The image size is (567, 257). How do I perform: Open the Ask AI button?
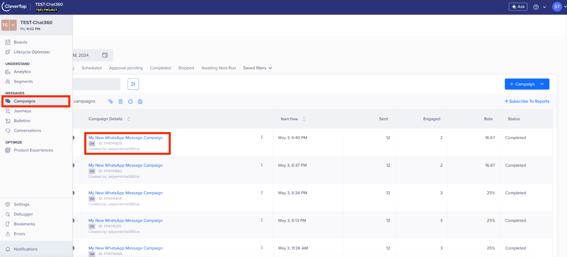click(518, 7)
